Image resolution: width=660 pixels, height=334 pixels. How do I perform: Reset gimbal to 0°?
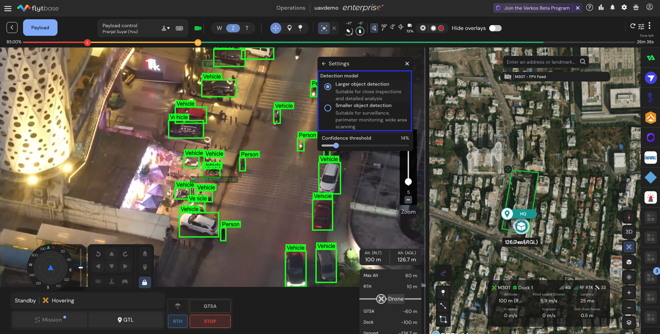click(392, 27)
